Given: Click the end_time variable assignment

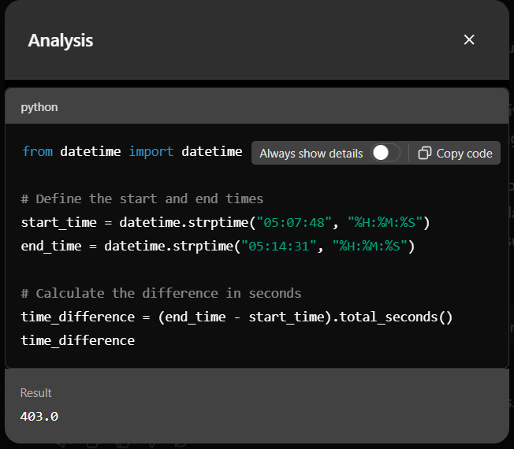Looking at the screenshot, I should click(x=51, y=246).
